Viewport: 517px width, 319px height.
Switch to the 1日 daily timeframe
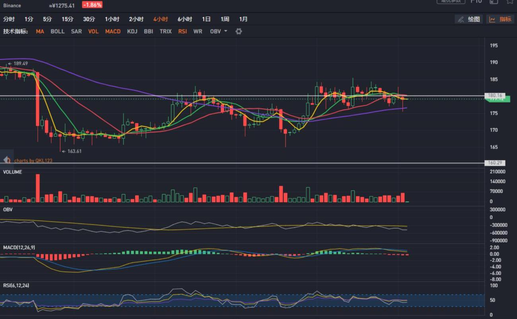pyautogui.click(x=206, y=19)
